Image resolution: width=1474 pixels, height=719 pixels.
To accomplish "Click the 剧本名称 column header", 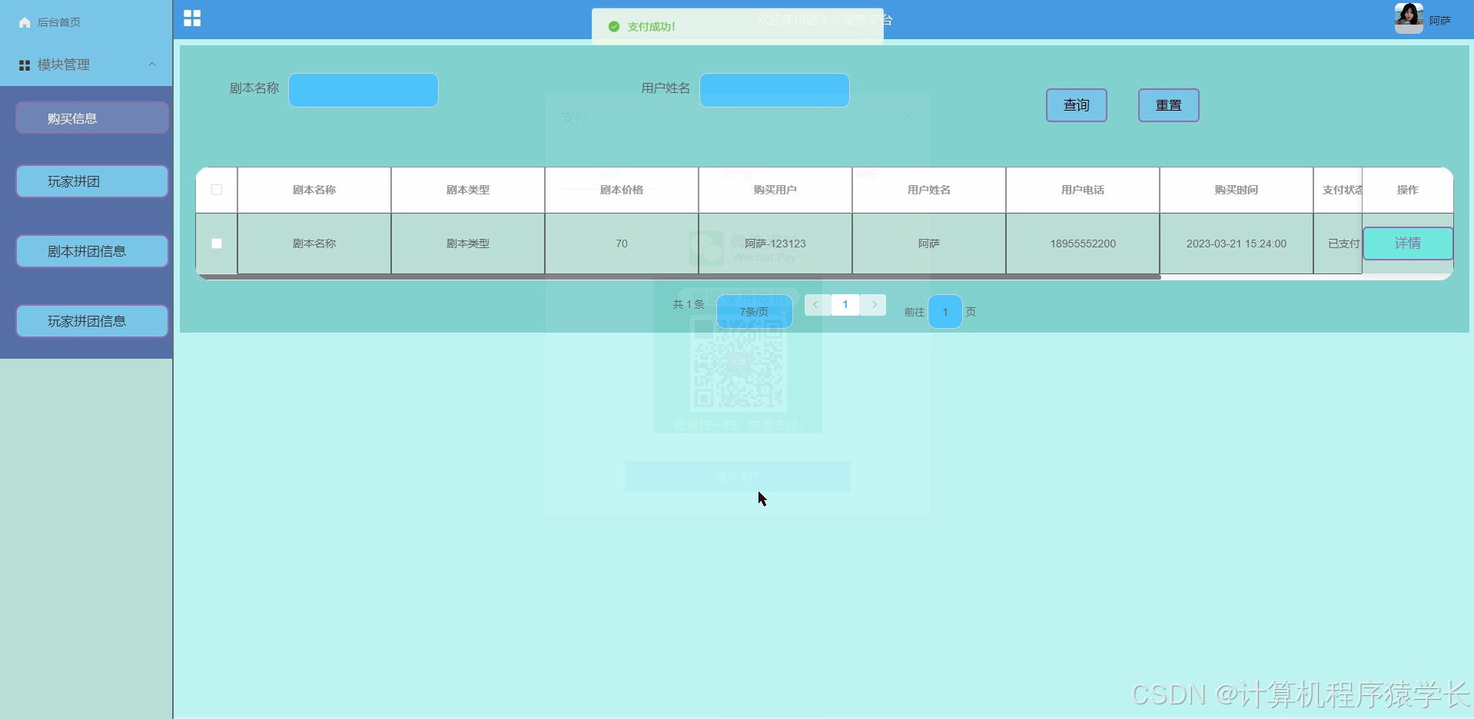I will coord(314,190).
